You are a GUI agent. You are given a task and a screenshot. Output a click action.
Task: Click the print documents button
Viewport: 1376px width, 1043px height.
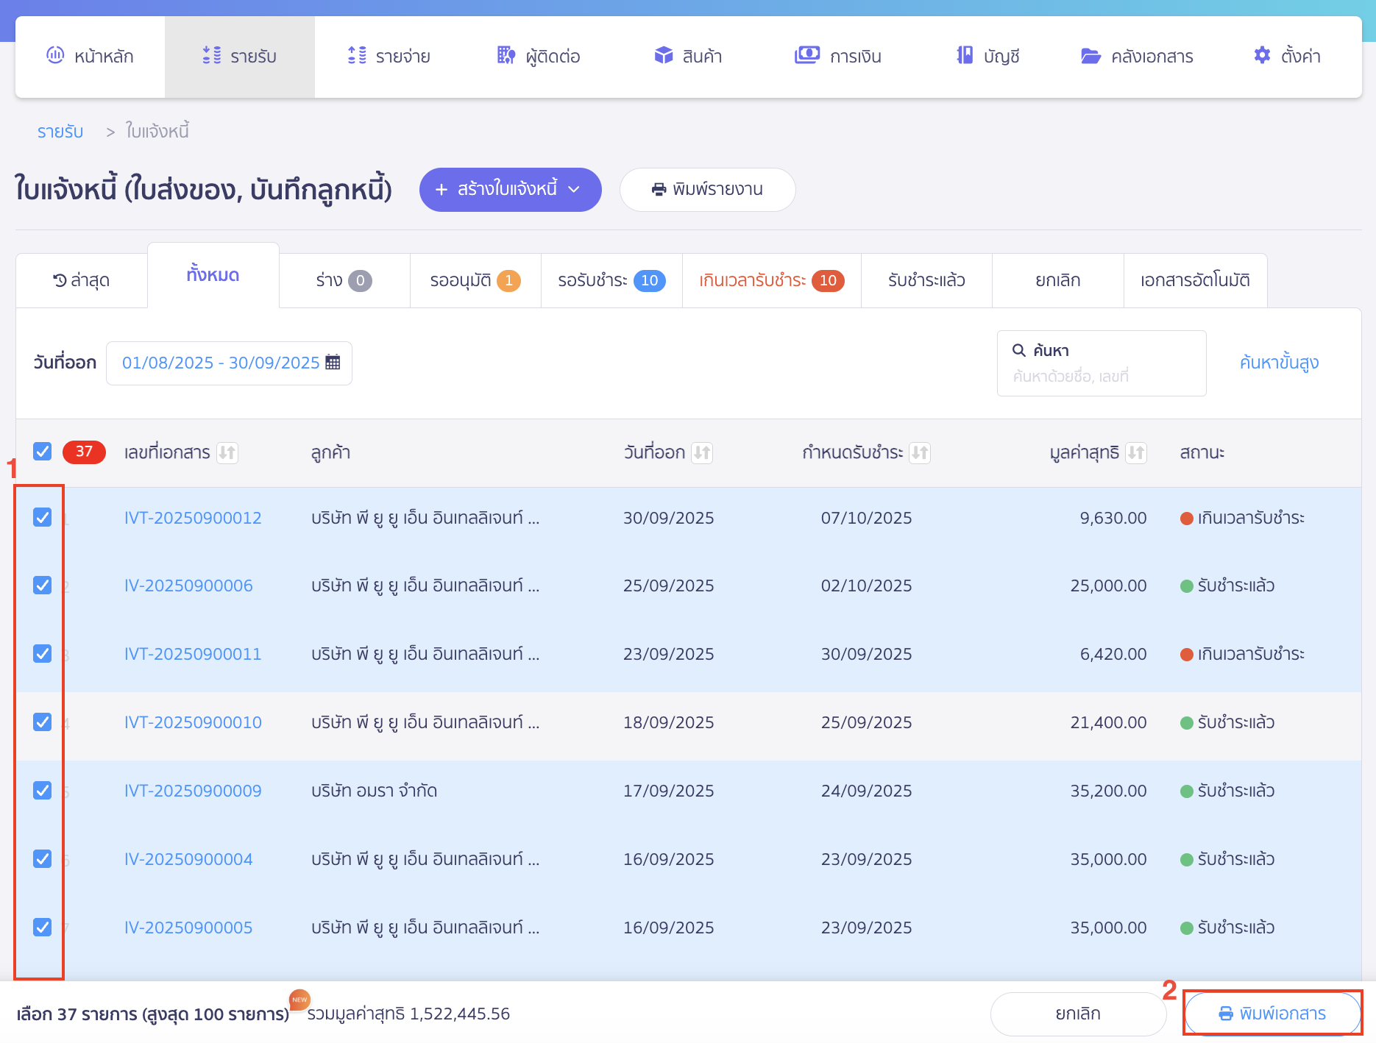1272,1014
